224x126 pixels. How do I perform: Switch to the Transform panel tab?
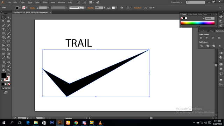click(x=203, y=31)
